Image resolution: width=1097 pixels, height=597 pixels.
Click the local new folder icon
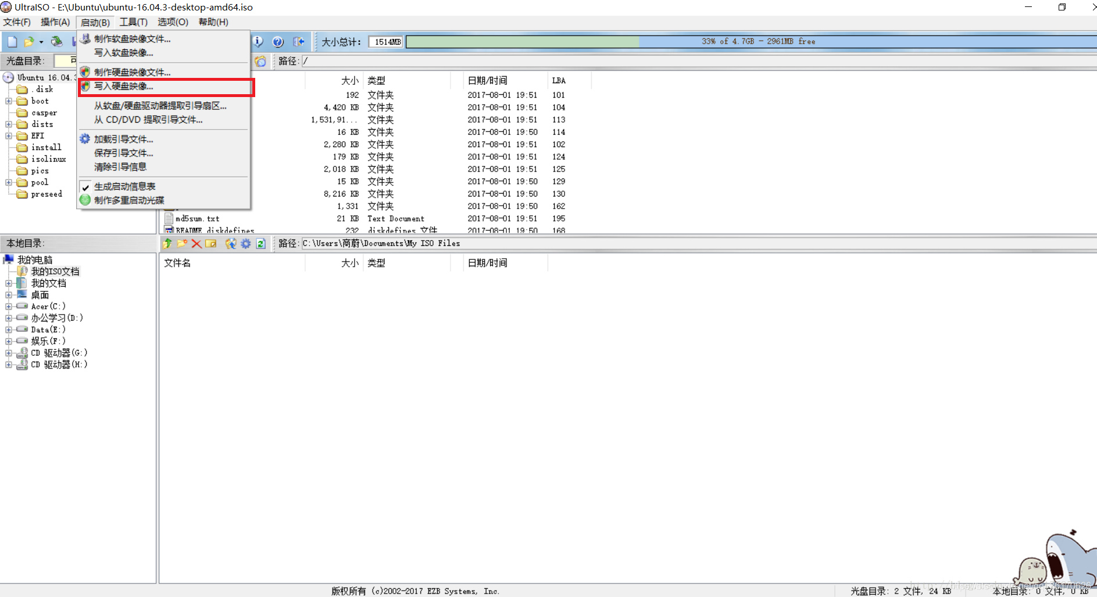point(182,244)
